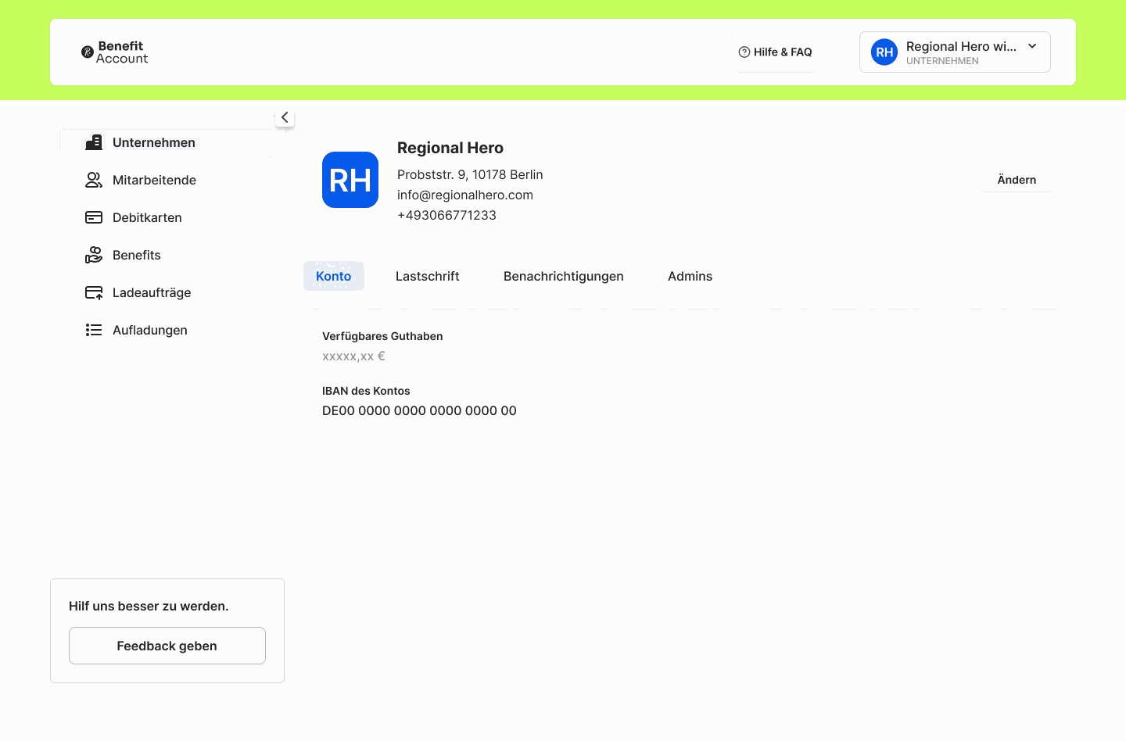Screen dimensions: 1126x741
Task: Switch to the Admins tab
Action: (x=690, y=276)
